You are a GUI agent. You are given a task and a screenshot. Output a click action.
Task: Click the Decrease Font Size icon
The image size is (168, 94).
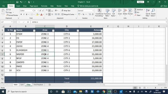tap(43, 10)
